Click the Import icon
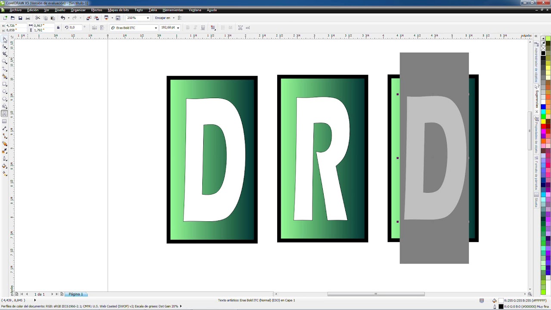Viewport: 551px width, 310px height. (89, 18)
